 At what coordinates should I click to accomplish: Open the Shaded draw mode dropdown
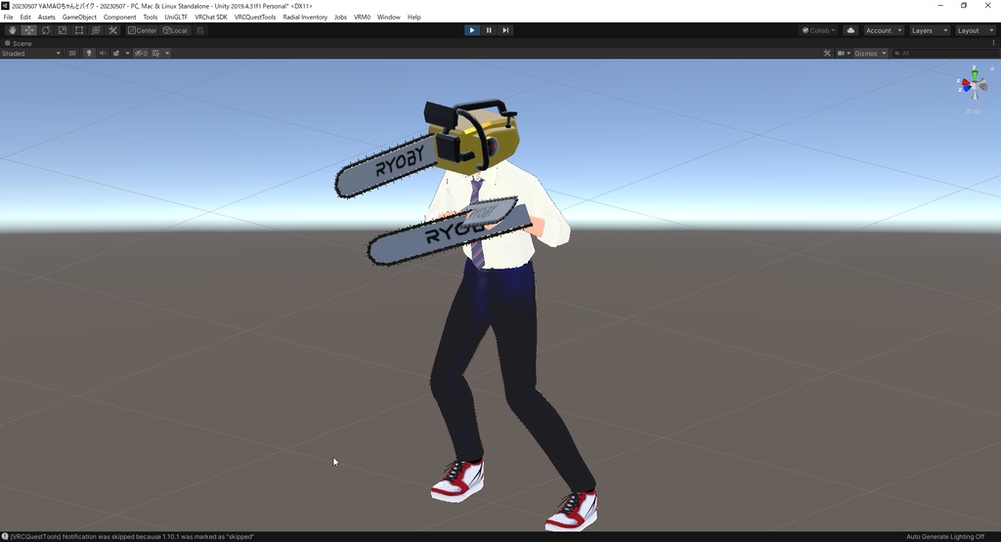coord(31,54)
